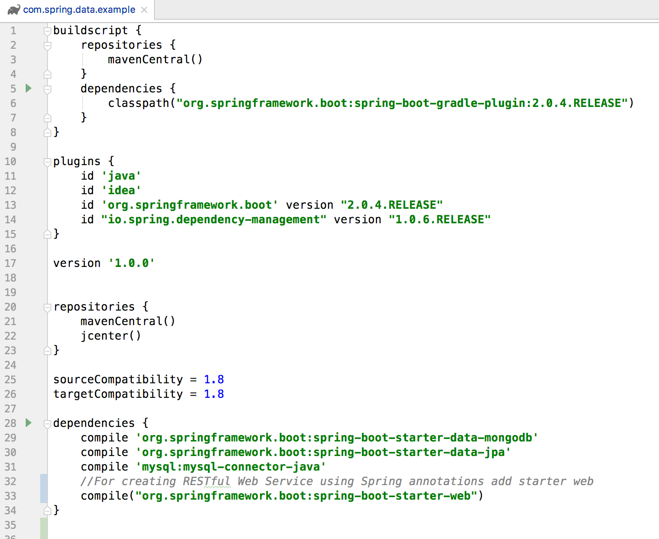This screenshot has width=659, height=539.
Task: Click the spring-boot-starter-data-jpa dependency string
Action: (x=324, y=452)
